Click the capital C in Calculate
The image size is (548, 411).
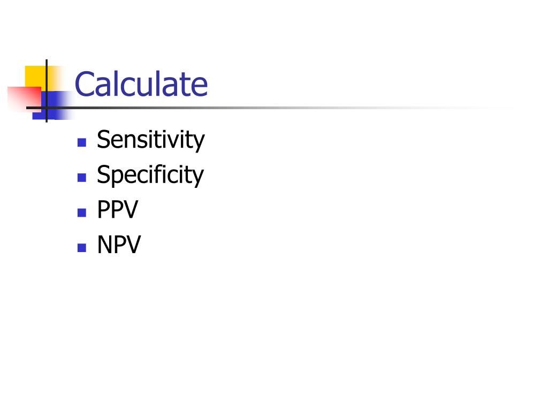pos(85,84)
